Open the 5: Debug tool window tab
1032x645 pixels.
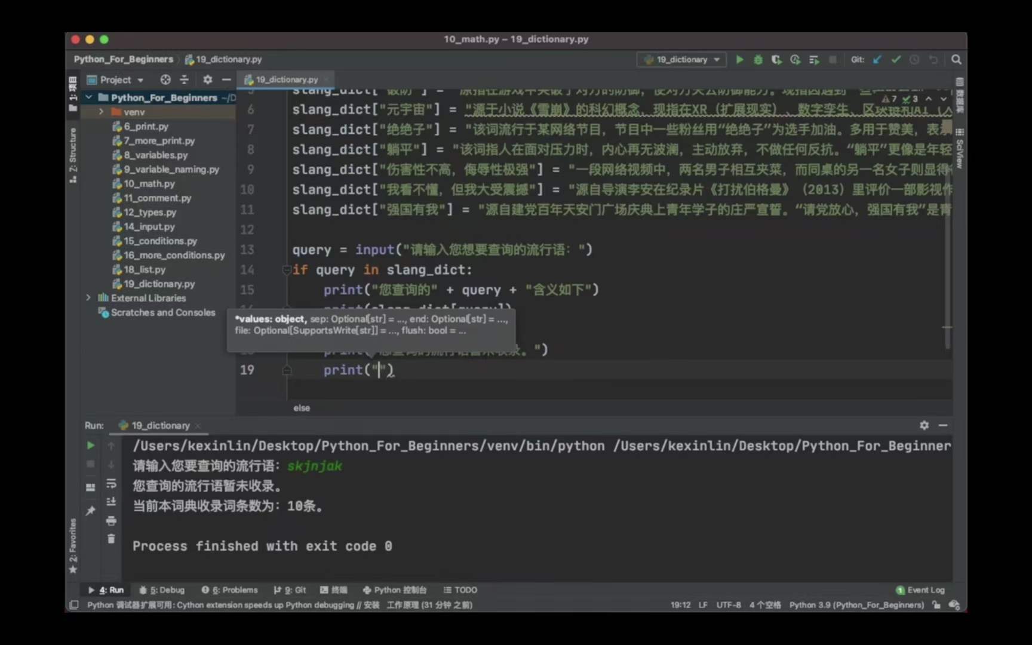162,590
